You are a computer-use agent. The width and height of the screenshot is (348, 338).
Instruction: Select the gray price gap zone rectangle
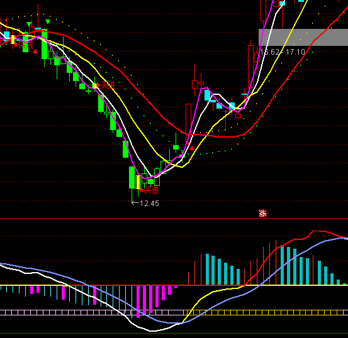[x=303, y=37]
